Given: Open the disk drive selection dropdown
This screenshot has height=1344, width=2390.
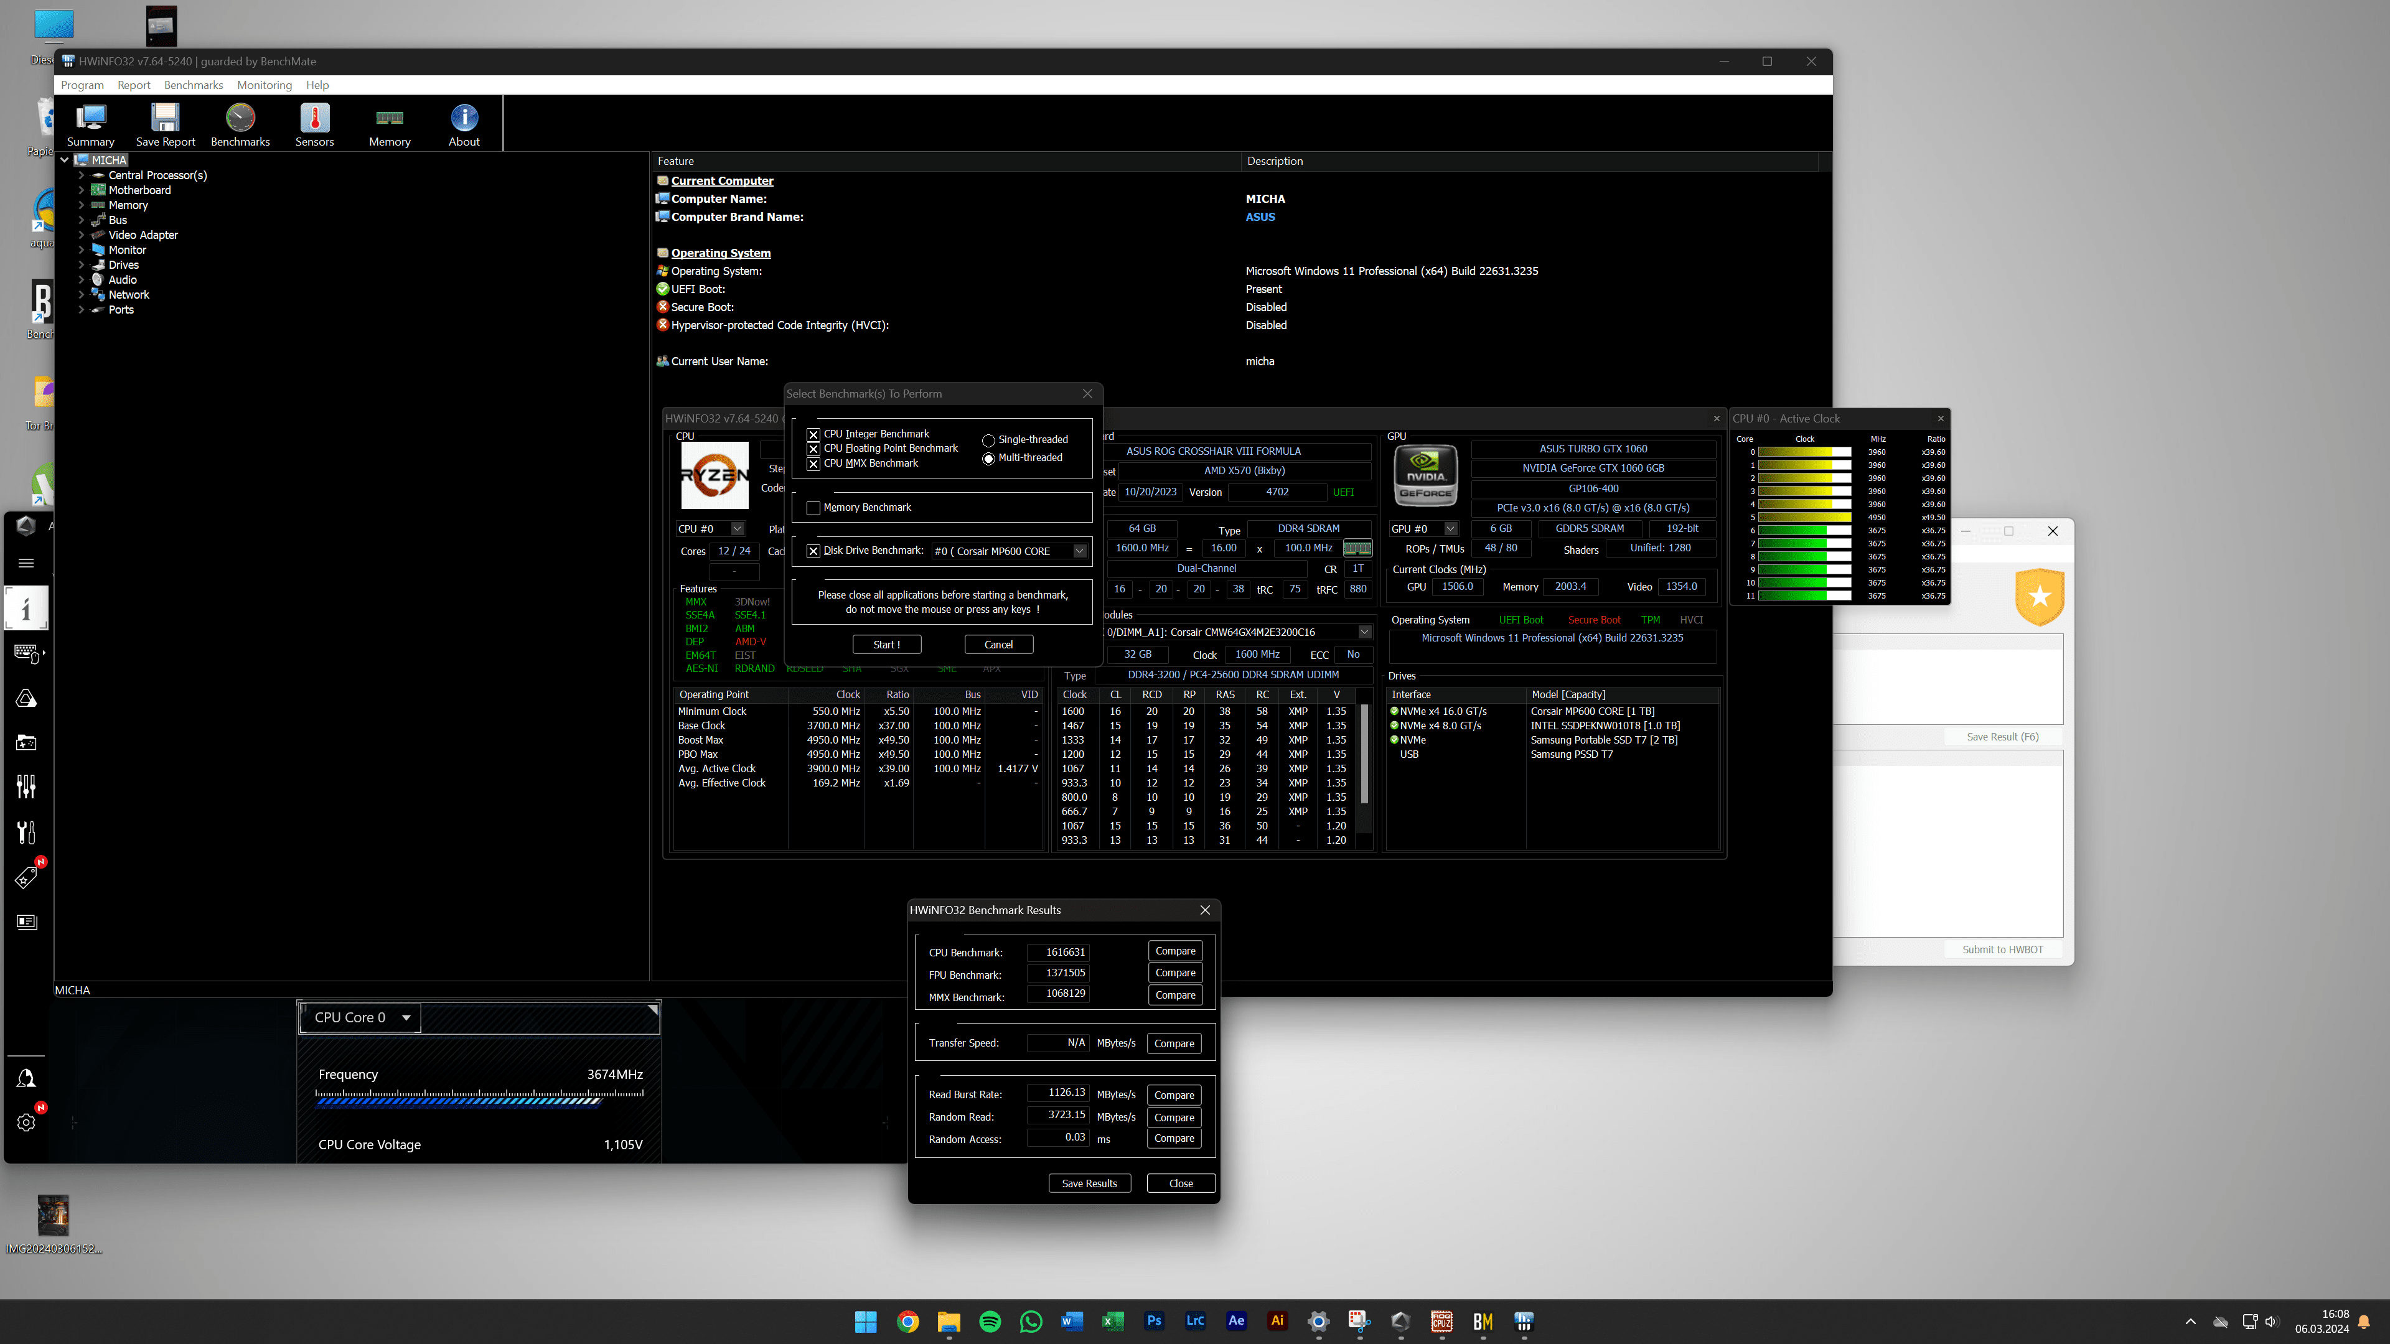Looking at the screenshot, I should (1080, 551).
